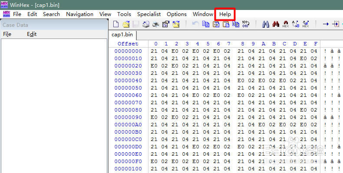The width and height of the screenshot is (343, 173).
Task: Open the file Properties icon
Action: [x=165, y=24]
